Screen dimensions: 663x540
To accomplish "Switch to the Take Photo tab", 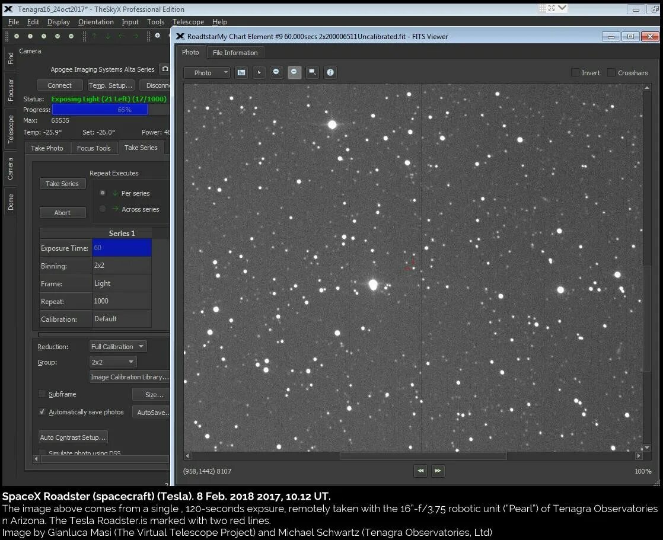I will 47,148.
